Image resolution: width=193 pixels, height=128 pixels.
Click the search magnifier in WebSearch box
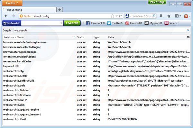coord(154,16)
